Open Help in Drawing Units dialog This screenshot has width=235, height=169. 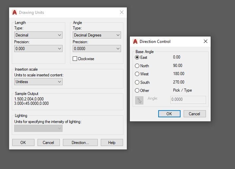coord(112,143)
